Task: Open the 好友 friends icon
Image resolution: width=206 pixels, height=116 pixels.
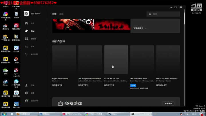Action: 26,47
